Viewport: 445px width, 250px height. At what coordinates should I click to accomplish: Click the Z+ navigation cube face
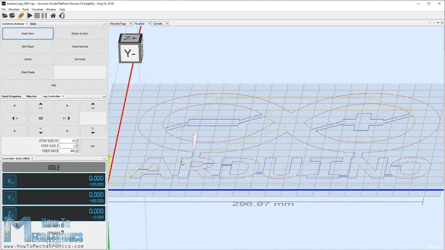[129, 38]
